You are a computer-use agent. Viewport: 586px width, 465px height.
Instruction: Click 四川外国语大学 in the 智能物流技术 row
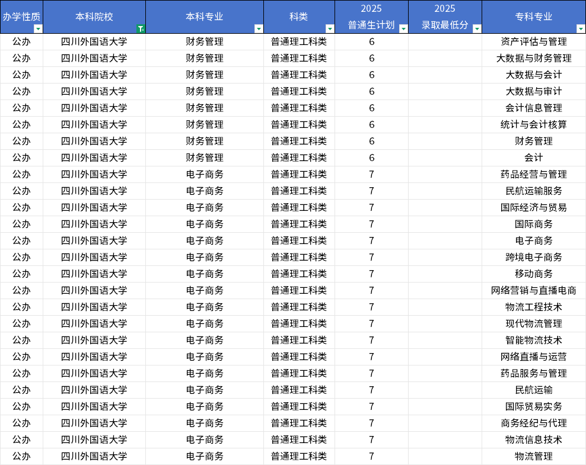(94, 341)
